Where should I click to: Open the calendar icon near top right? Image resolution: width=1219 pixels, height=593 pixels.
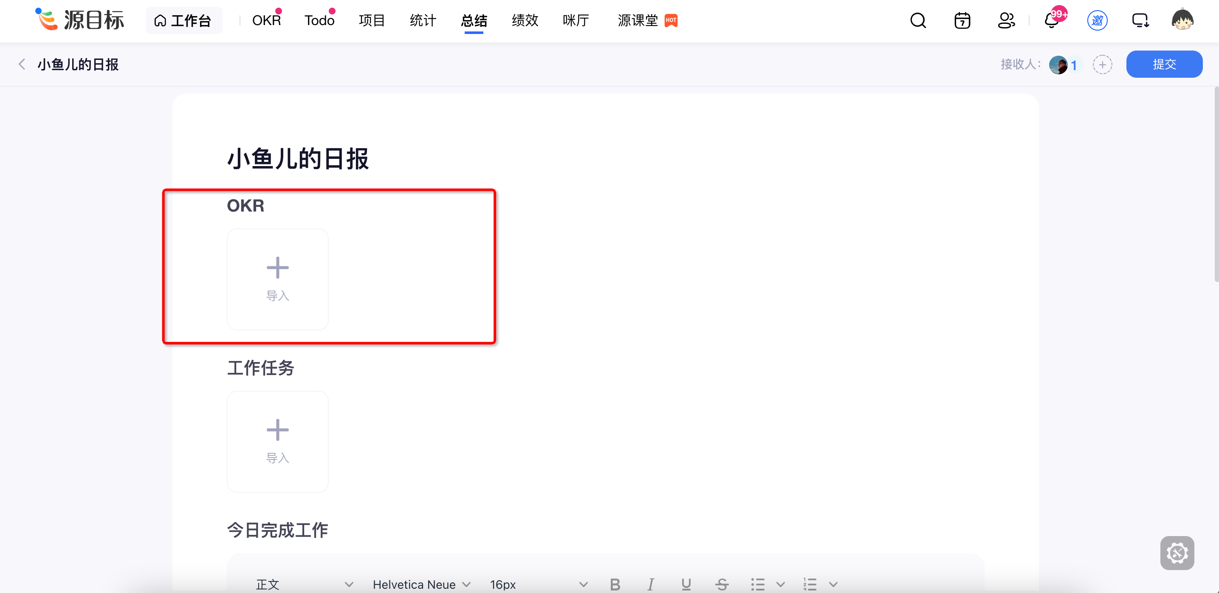(x=962, y=20)
